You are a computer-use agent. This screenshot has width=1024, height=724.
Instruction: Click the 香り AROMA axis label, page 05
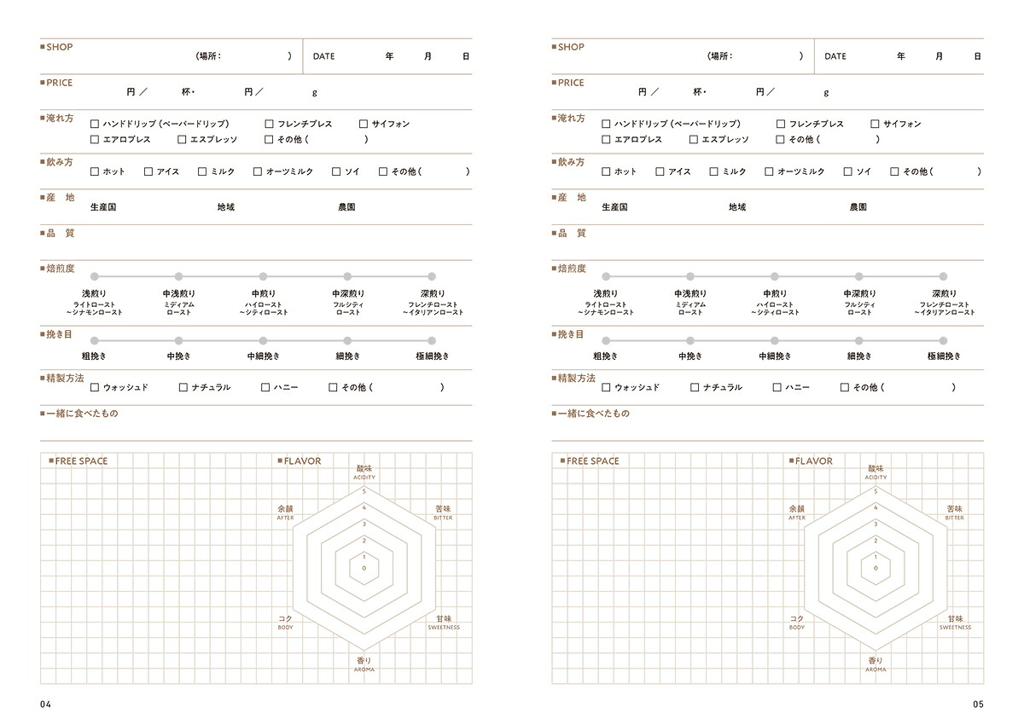click(876, 664)
